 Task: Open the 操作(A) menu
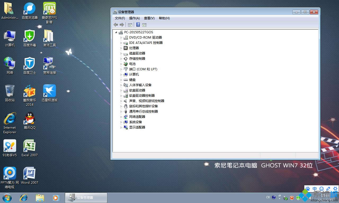pyautogui.click(x=134, y=18)
